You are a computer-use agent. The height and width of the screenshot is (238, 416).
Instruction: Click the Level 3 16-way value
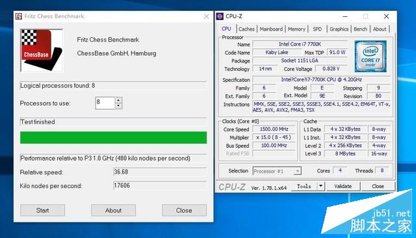[x=379, y=153]
